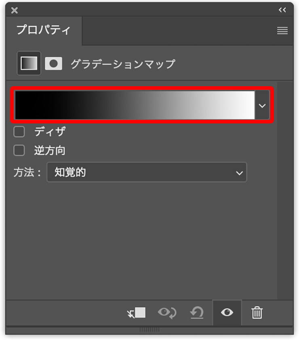The image size is (299, 342).
Task: Open the gradient picker dropdown arrow
Action: (x=262, y=106)
